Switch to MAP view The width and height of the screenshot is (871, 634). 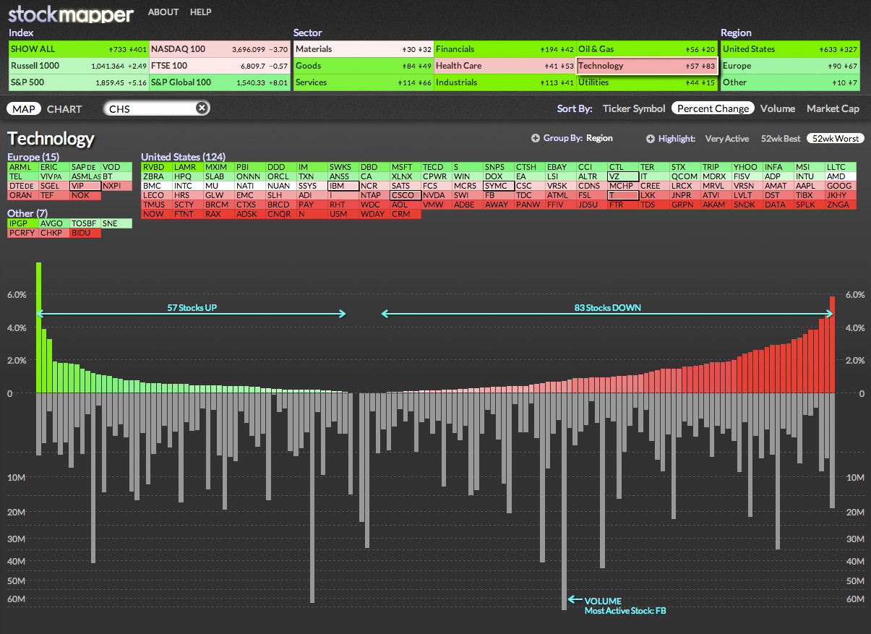(24, 108)
